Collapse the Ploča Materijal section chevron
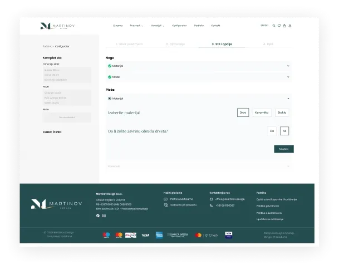Screen dimensions: 339x269 coord(288,99)
